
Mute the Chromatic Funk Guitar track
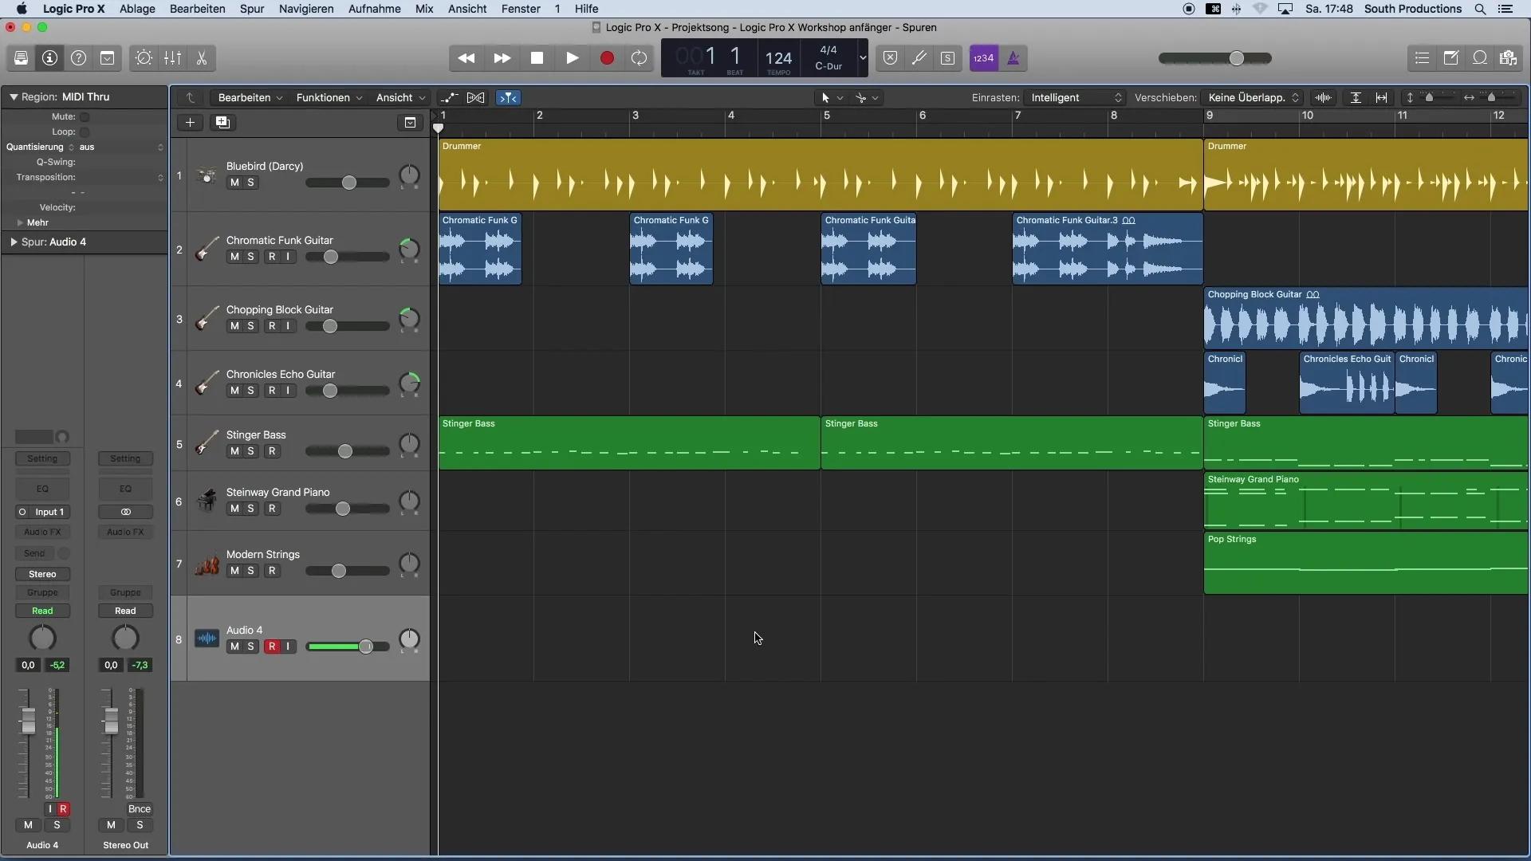(x=234, y=257)
